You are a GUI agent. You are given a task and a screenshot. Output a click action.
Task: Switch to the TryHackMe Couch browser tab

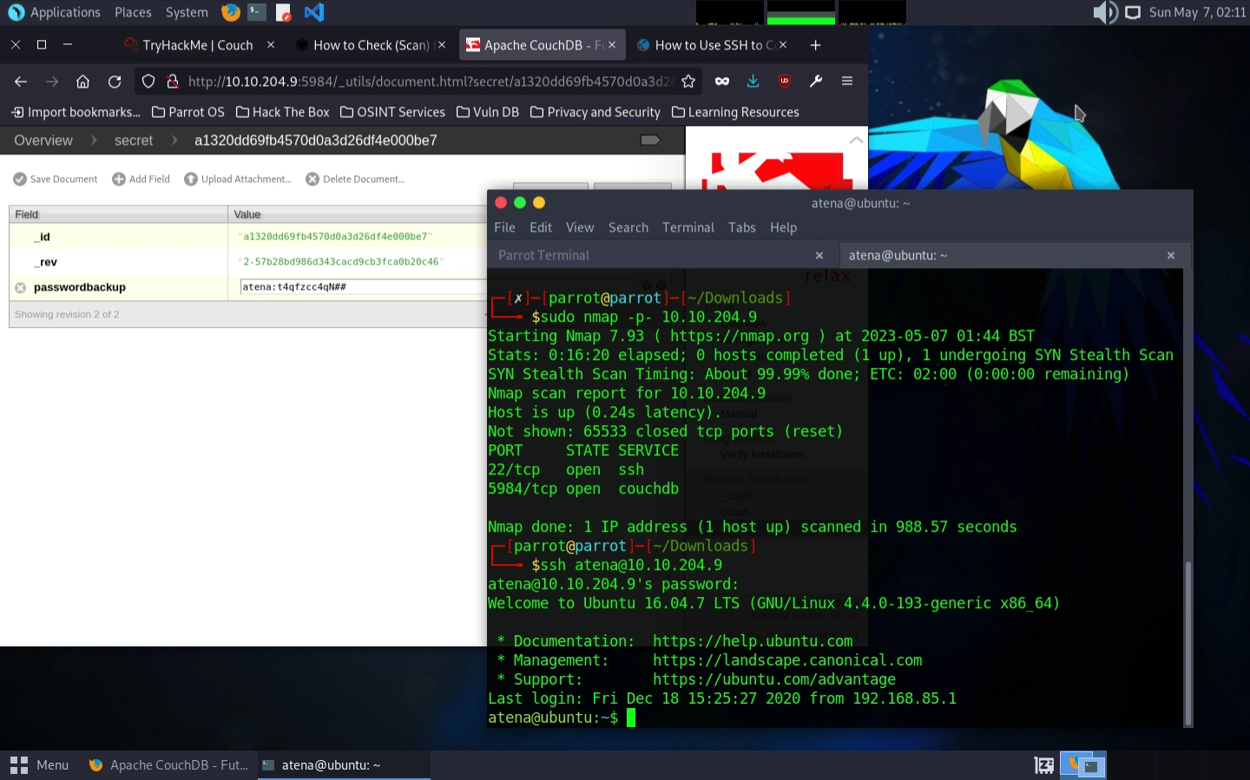point(197,45)
